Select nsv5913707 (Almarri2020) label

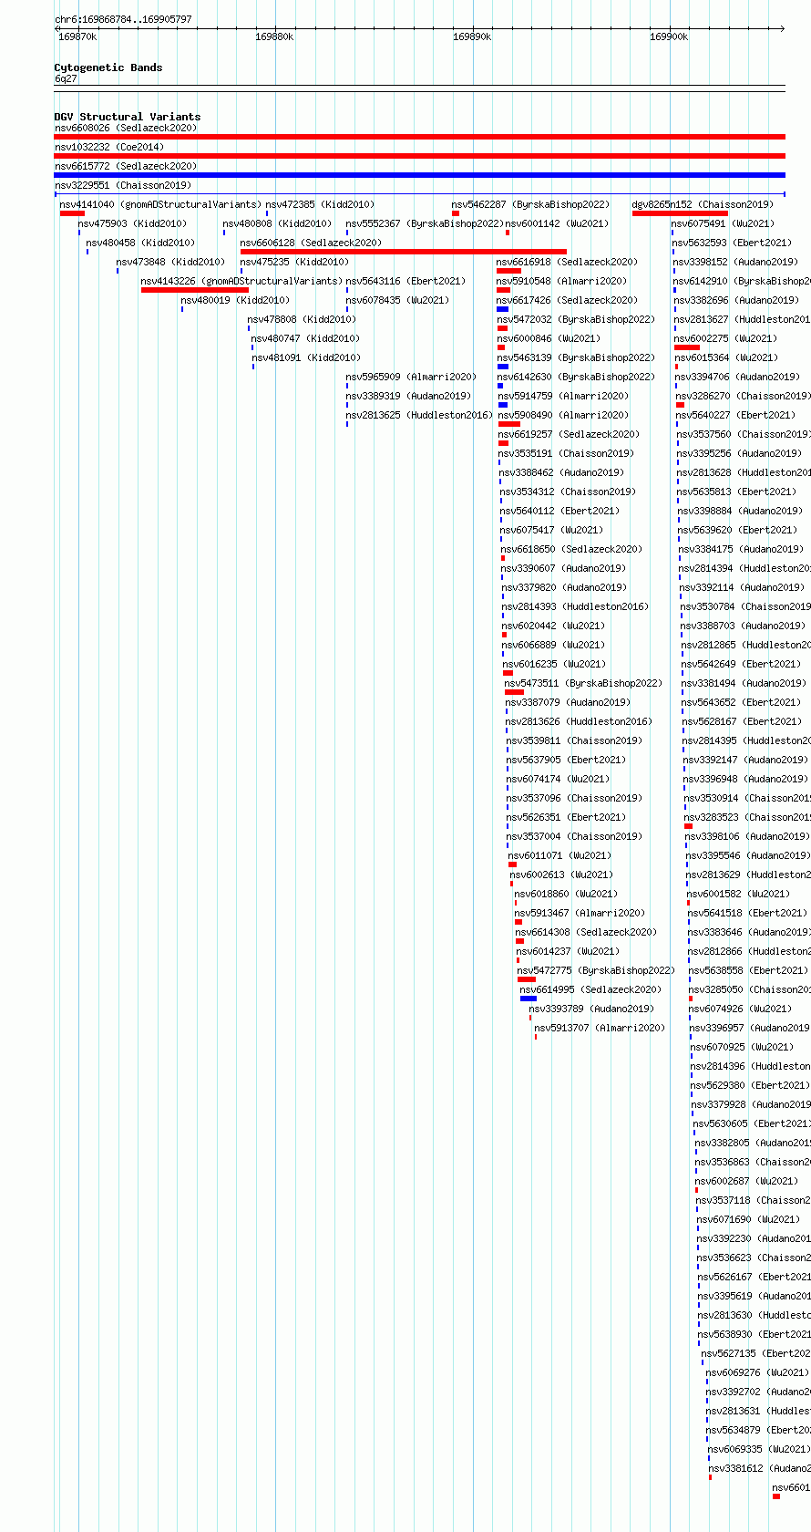point(600,1028)
